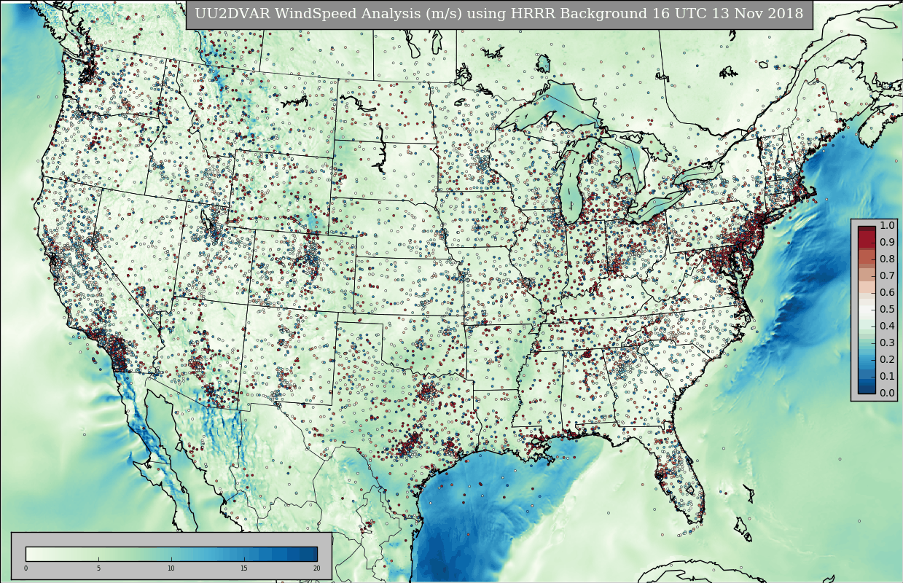The height and width of the screenshot is (583, 903).
Task: Click the 0.0 label on vertical colorbar
Action: coord(887,393)
